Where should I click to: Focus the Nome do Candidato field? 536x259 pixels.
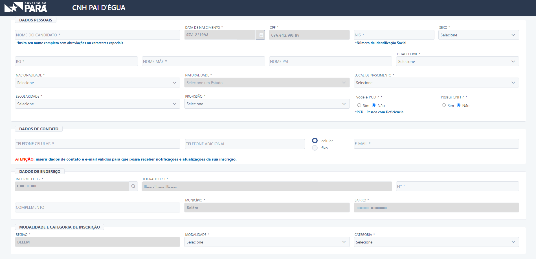pos(97,35)
